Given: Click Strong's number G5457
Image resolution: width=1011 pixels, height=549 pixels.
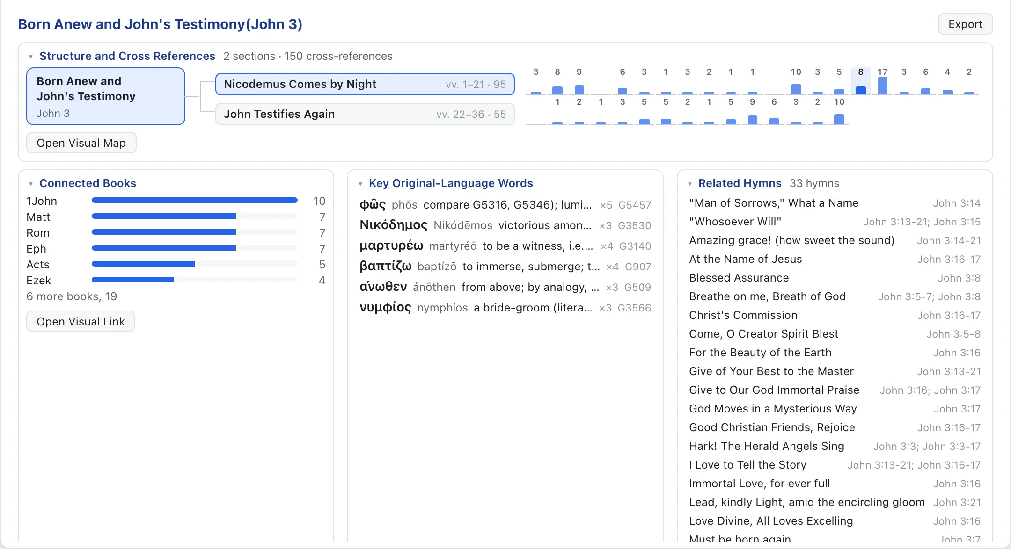Looking at the screenshot, I should point(635,205).
